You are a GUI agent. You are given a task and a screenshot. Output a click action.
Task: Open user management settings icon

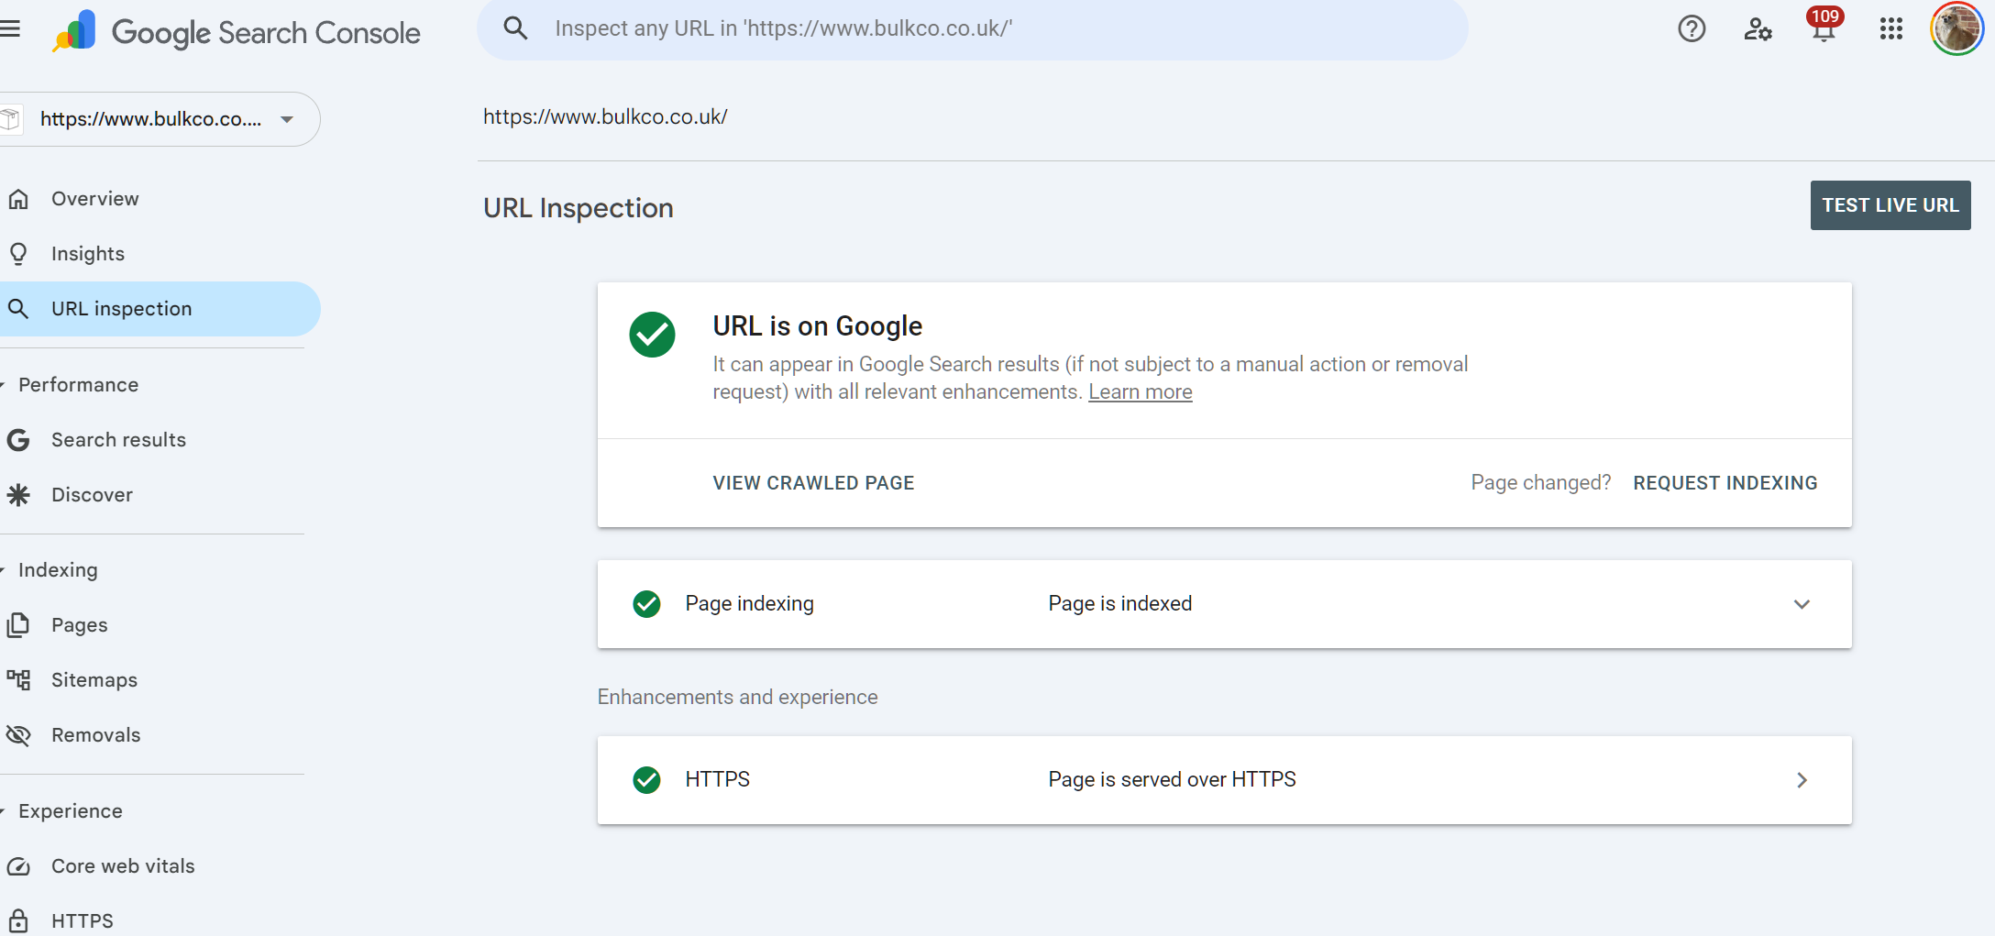(x=1758, y=29)
